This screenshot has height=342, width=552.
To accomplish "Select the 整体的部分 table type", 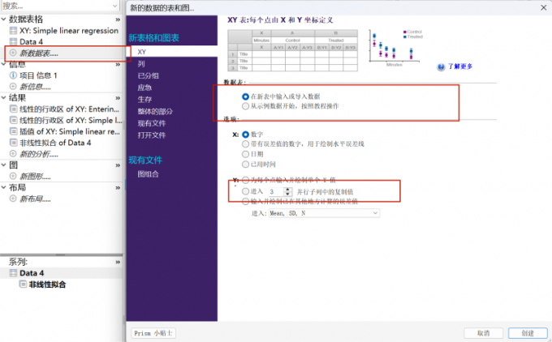I will point(155,111).
